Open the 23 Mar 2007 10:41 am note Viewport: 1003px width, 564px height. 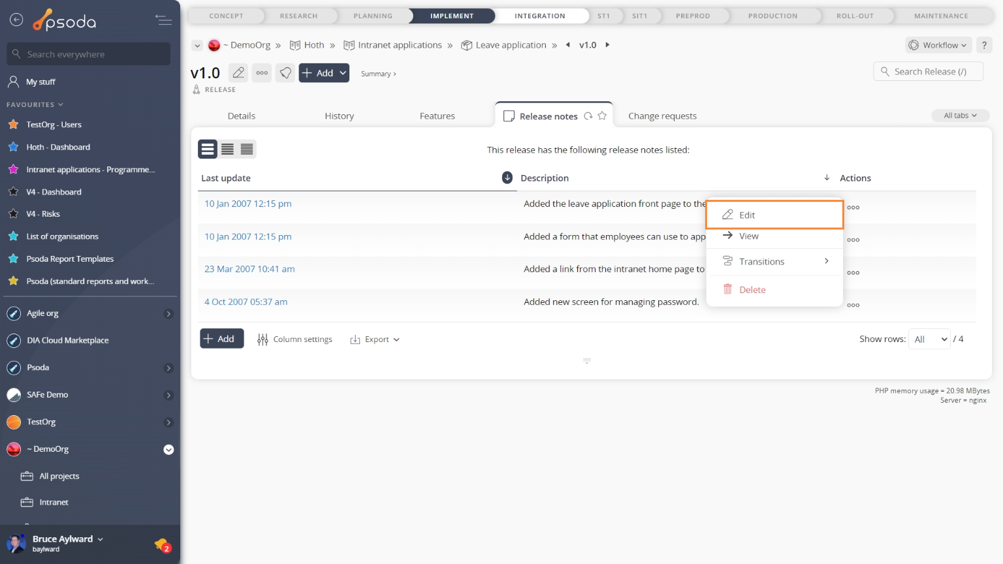249,269
